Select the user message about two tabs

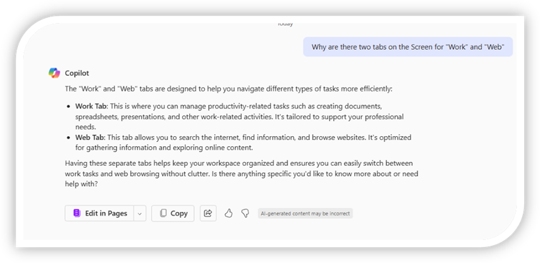pos(408,47)
